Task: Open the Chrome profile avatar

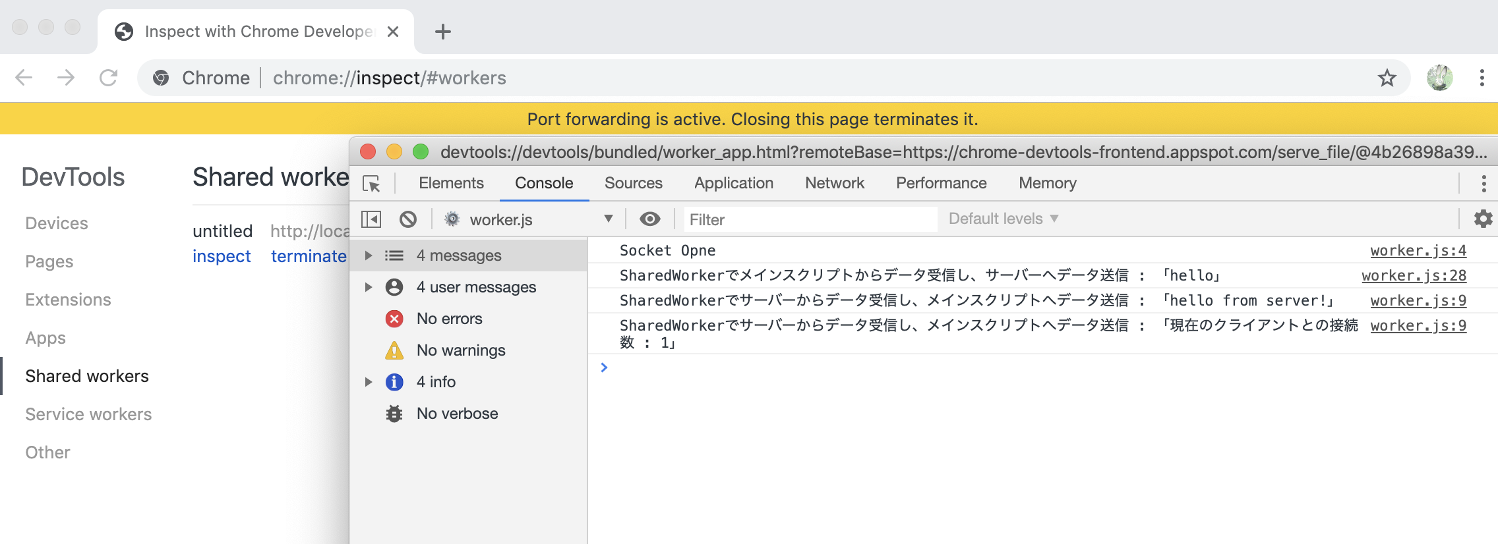Action: coord(1439,78)
